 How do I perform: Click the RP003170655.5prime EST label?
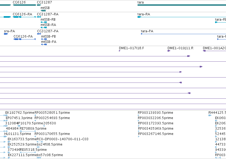pyautogui.click(x=52, y=134)
